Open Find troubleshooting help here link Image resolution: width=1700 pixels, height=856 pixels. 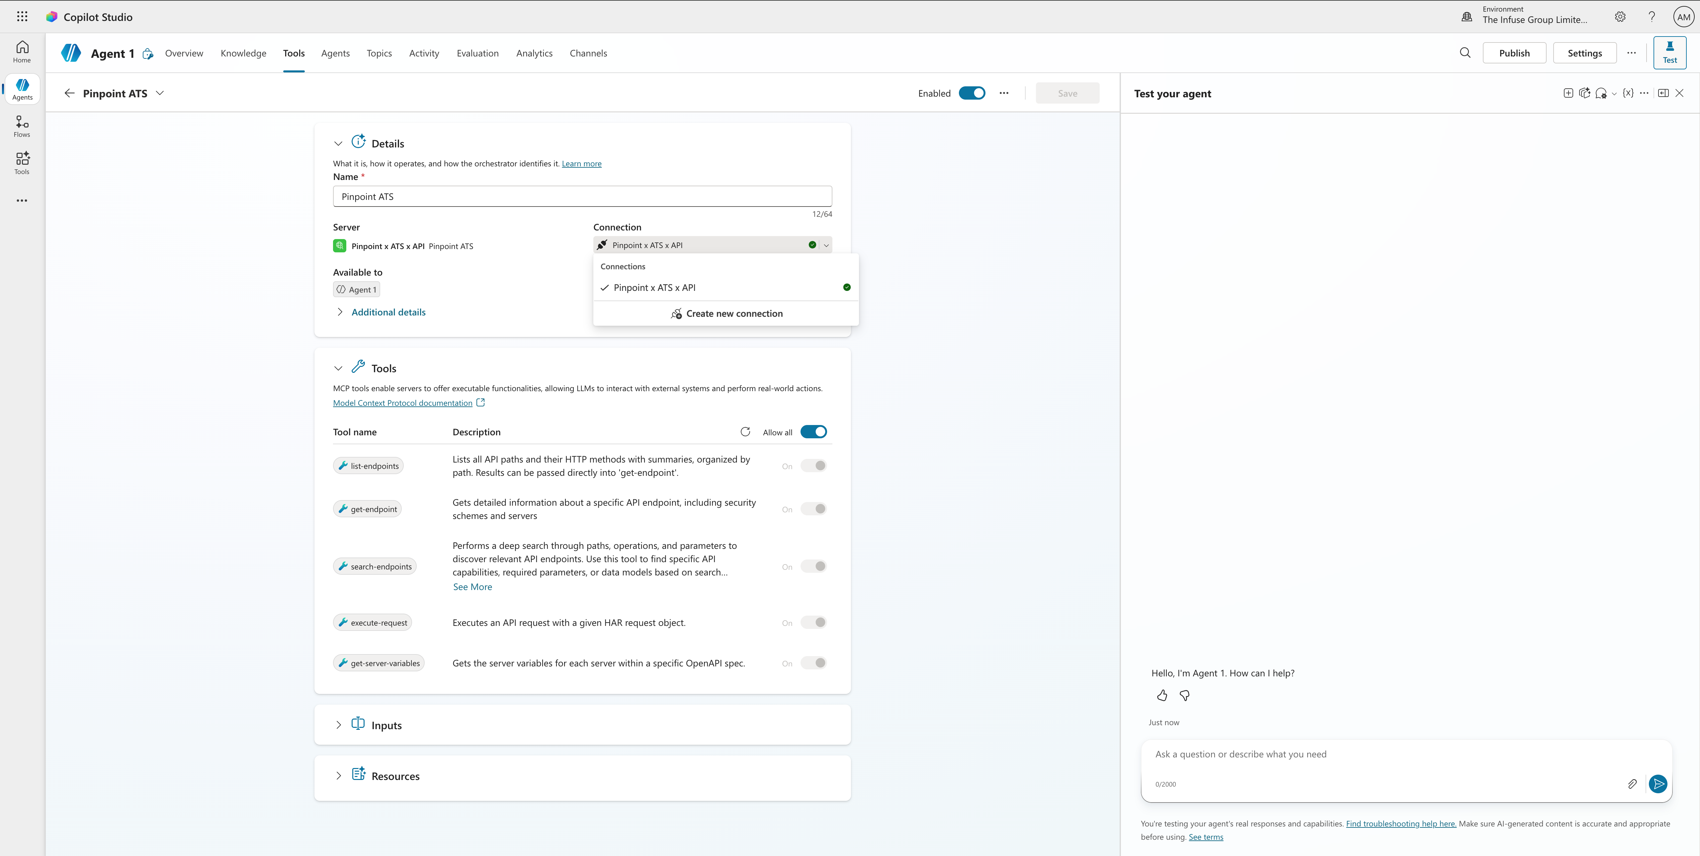(1401, 824)
